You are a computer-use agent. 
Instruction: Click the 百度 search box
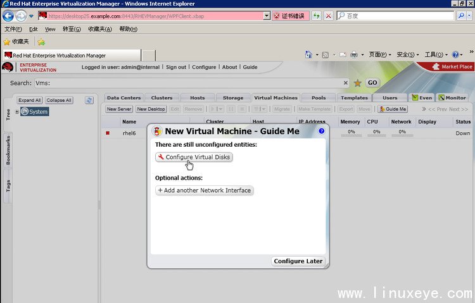(395, 16)
